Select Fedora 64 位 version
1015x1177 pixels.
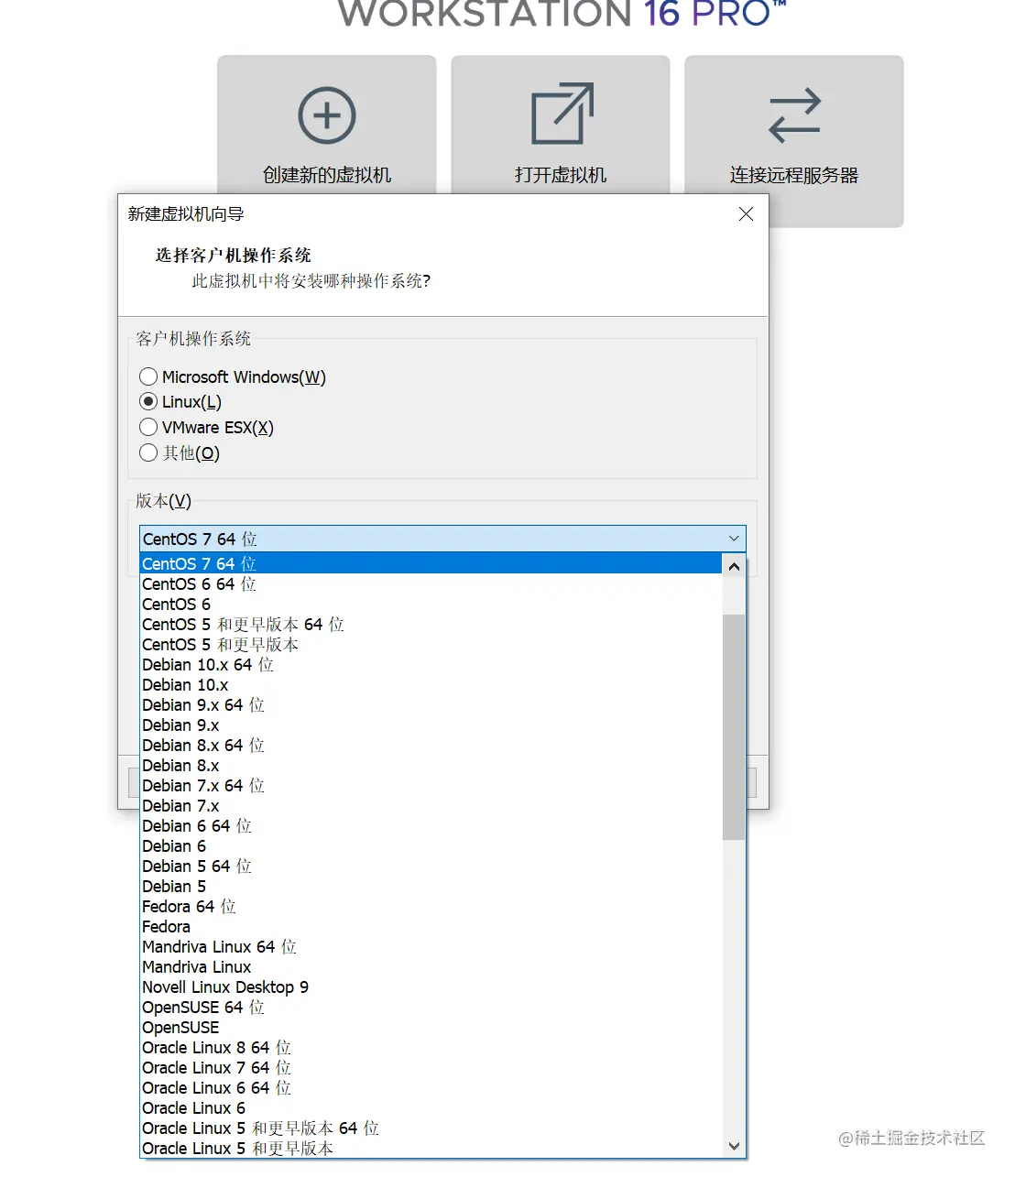431,906
